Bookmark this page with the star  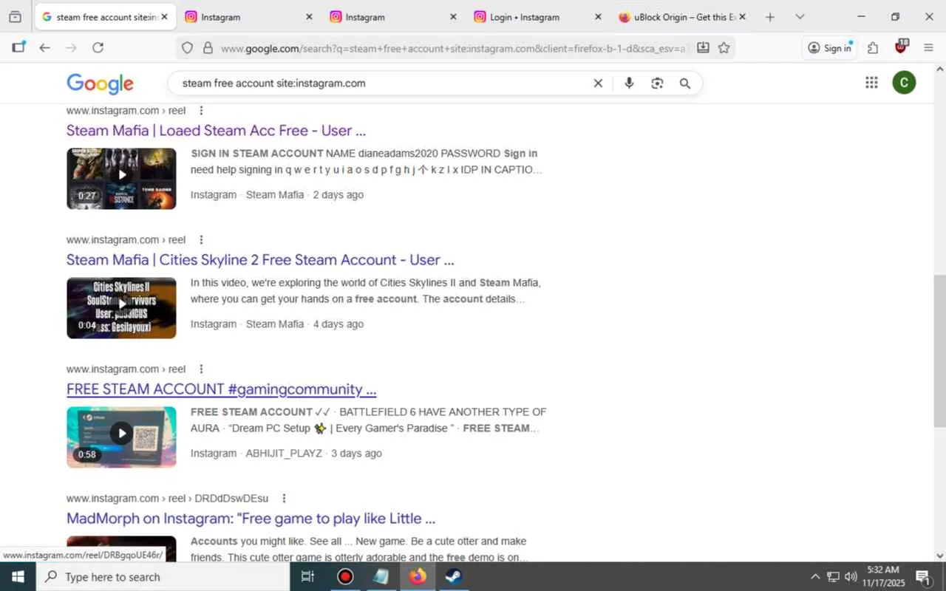pos(724,48)
